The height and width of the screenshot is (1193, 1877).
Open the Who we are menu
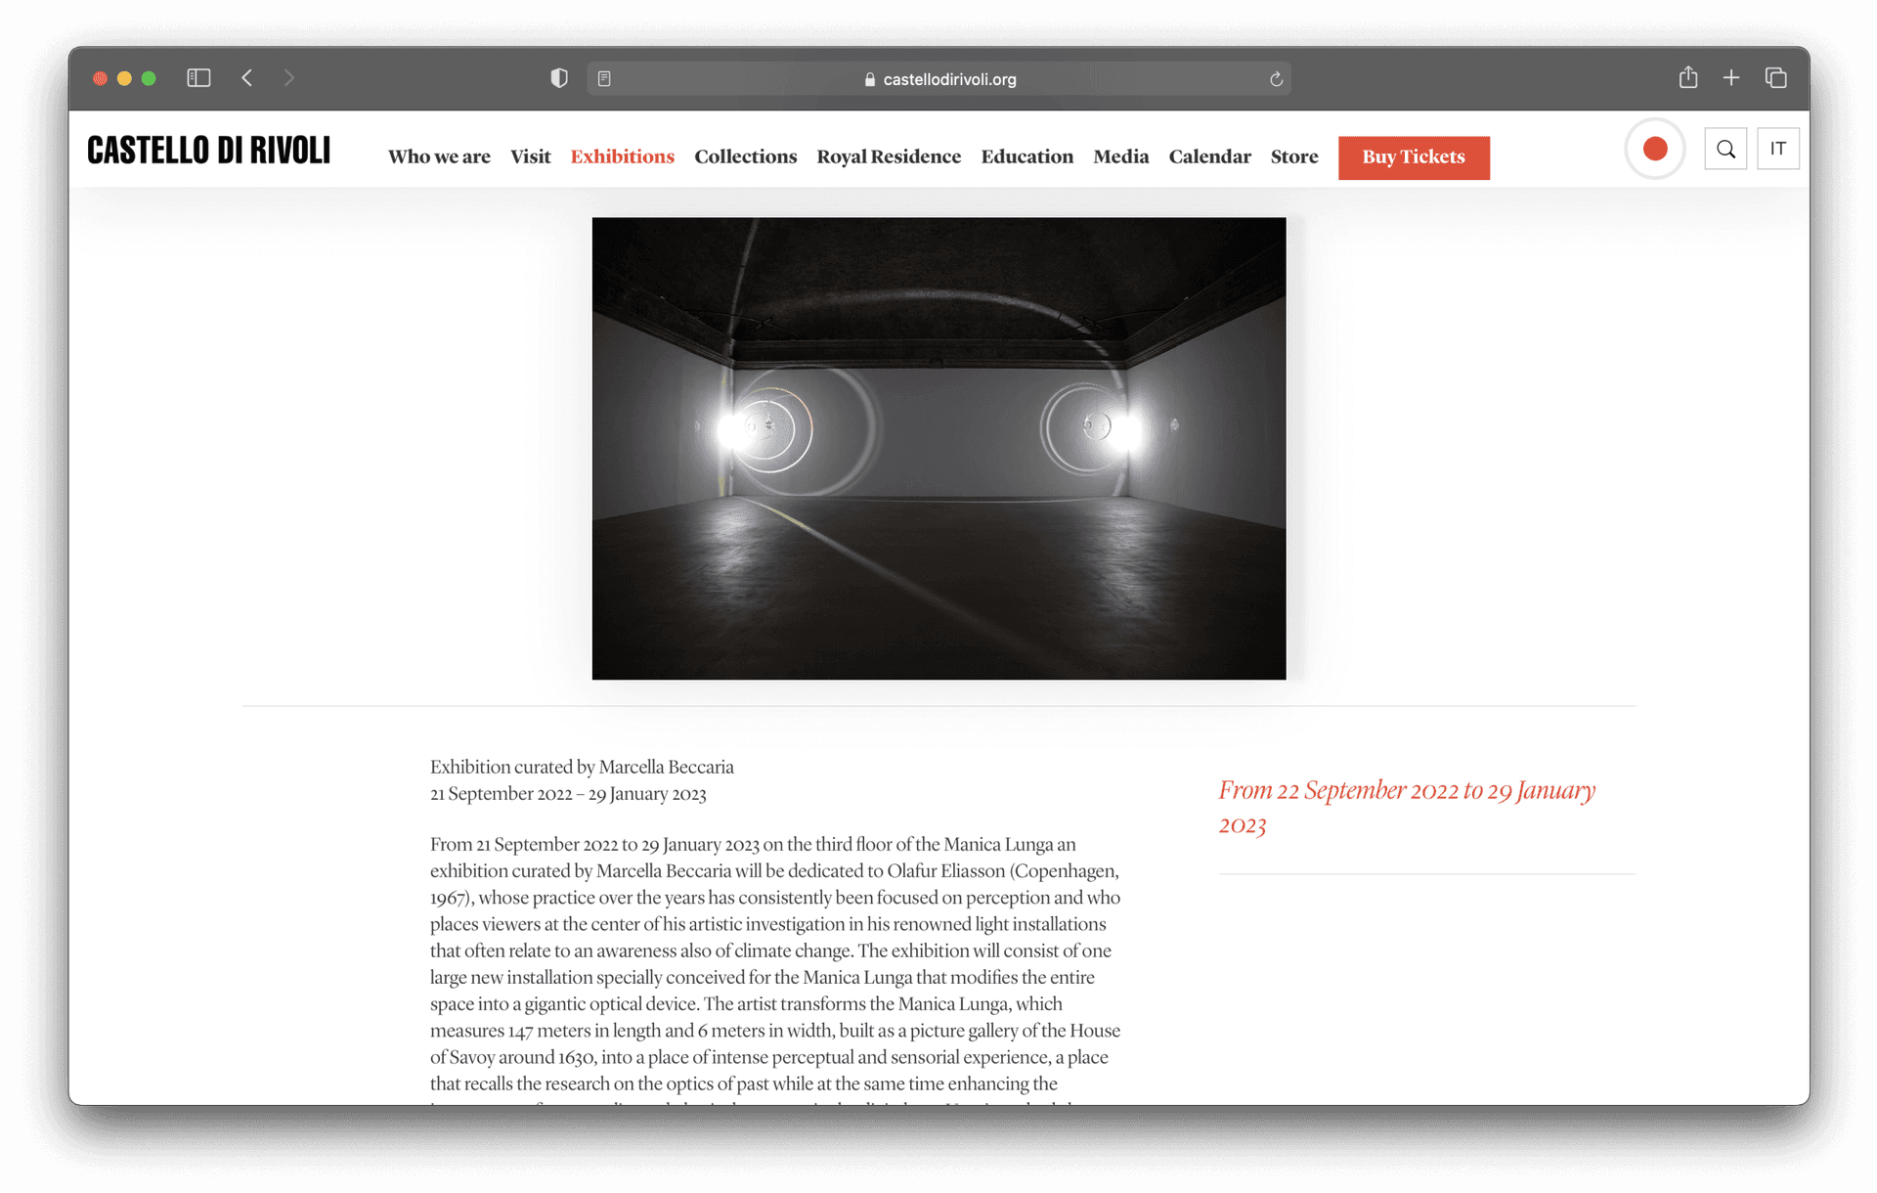(439, 156)
